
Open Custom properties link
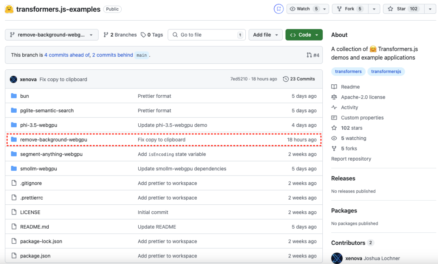[362, 118]
